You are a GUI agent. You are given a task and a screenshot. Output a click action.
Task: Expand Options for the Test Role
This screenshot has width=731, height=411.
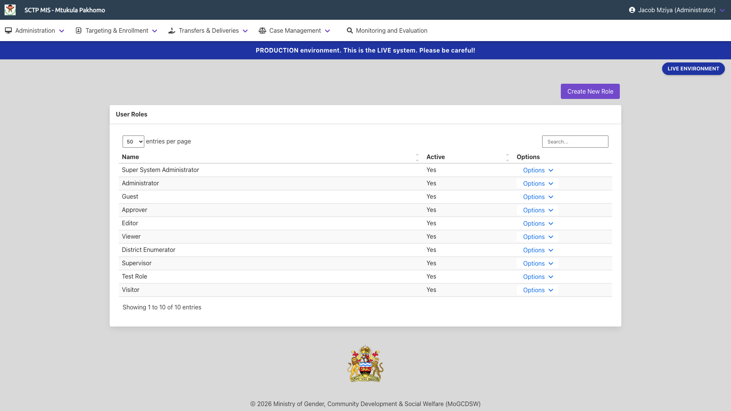[x=537, y=277]
